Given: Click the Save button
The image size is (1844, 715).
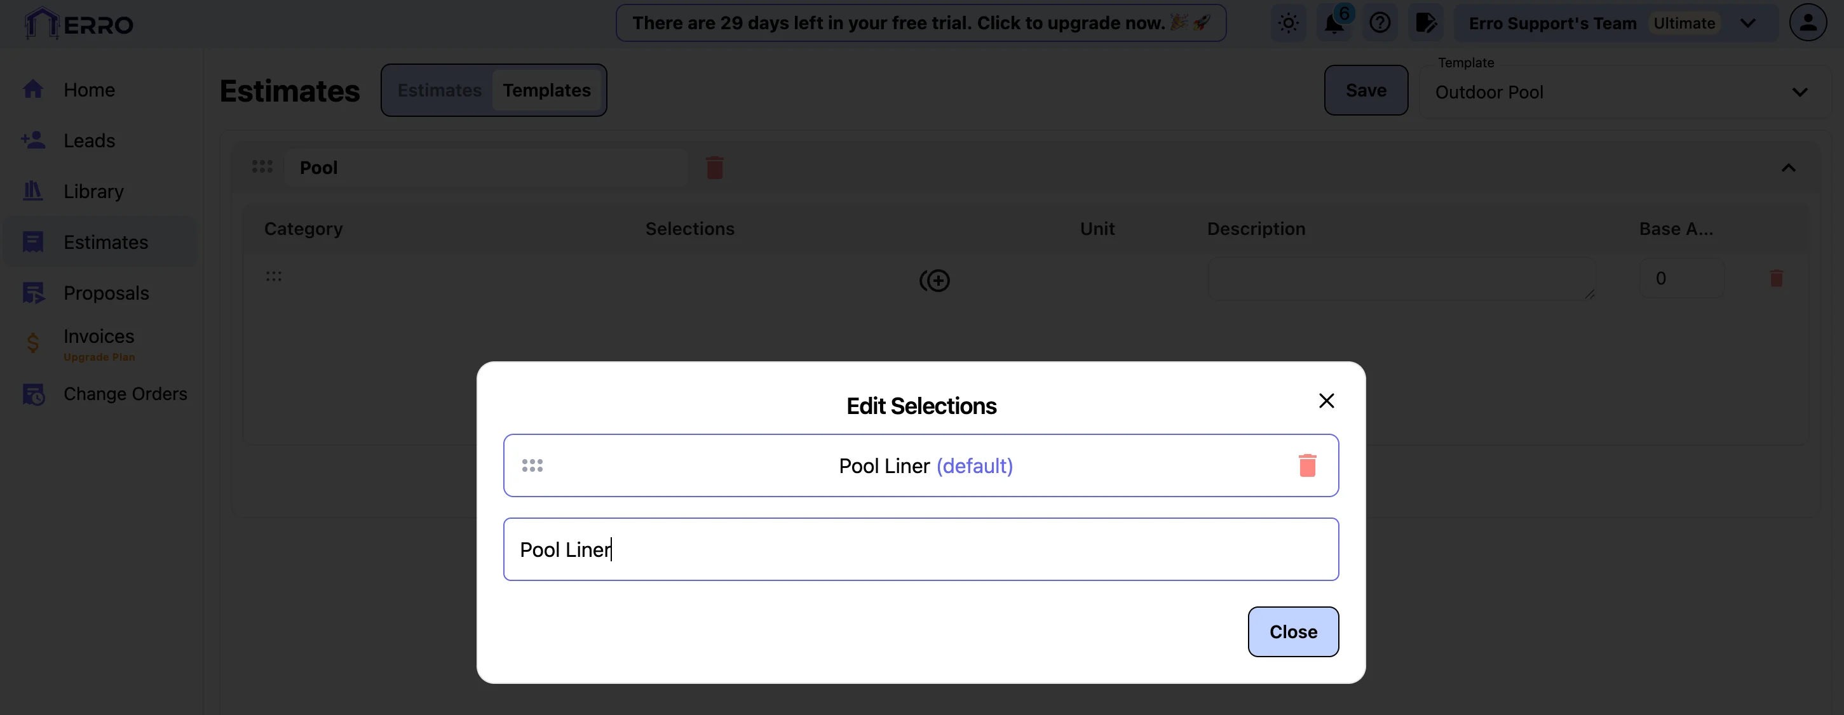Looking at the screenshot, I should (1365, 90).
